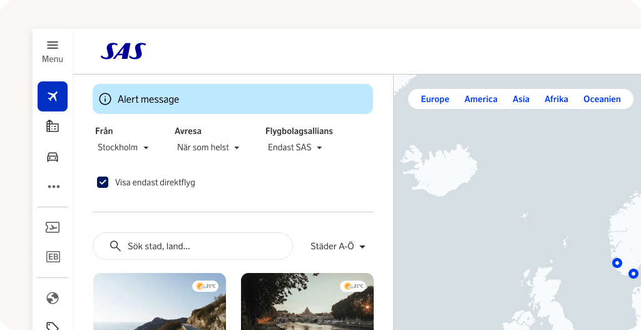Click the globe icon in sidebar
This screenshot has height=330, width=641.
[x=53, y=298]
